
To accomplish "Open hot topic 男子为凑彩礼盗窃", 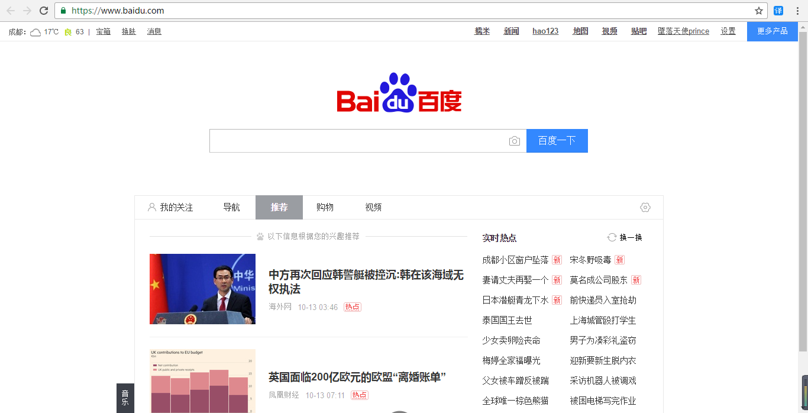I will (x=603, y=340).
